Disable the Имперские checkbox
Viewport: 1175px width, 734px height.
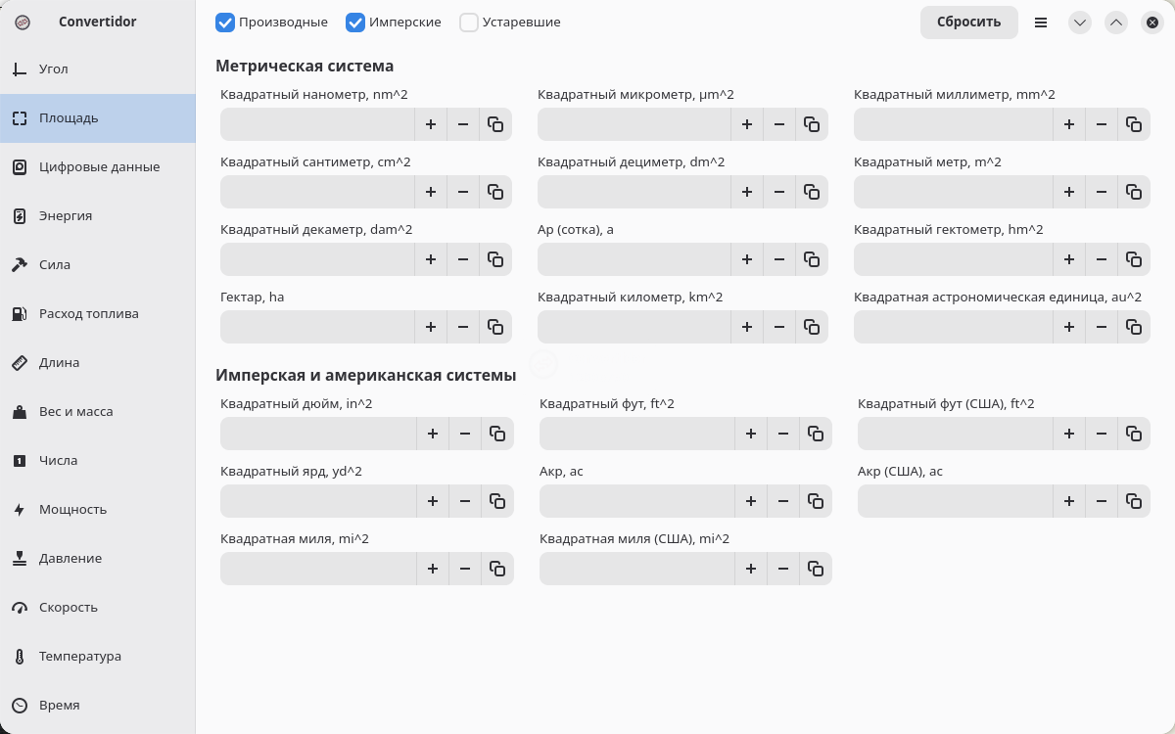[x=355, y=22]
